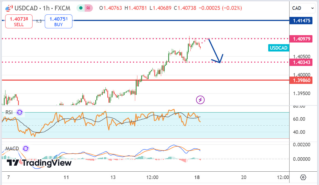Image resolution: width=319 pixels, height=185 pixels.
Task: Click the TradingView logo
Action: click(x=39, y=163)
